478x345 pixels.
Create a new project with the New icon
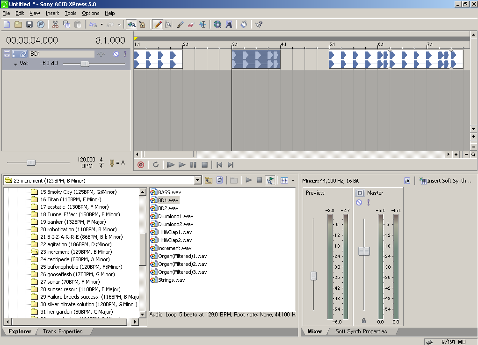coord(7,24)
